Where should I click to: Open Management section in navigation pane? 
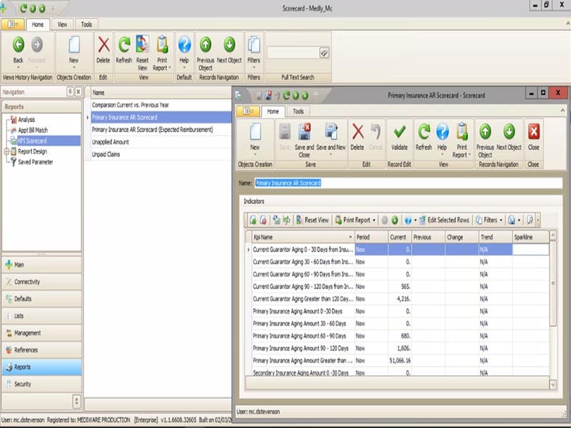[x=41, y=333]
